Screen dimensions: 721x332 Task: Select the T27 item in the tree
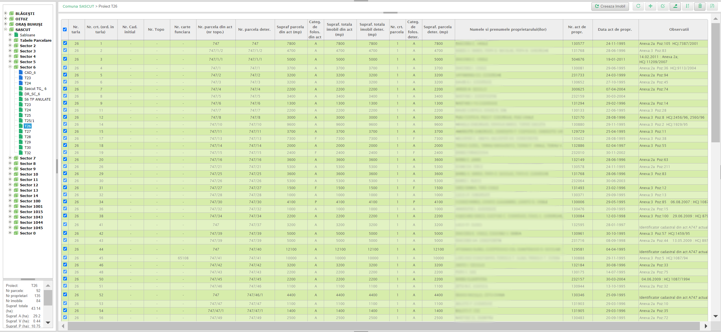pos(27,131)
